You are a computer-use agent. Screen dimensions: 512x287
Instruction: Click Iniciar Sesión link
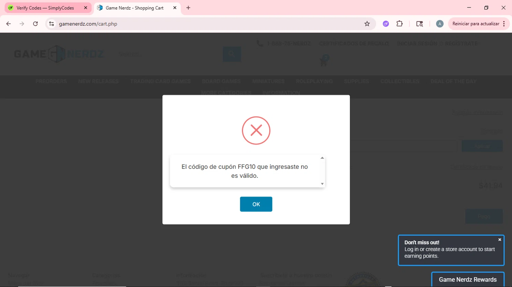(417, 44)
